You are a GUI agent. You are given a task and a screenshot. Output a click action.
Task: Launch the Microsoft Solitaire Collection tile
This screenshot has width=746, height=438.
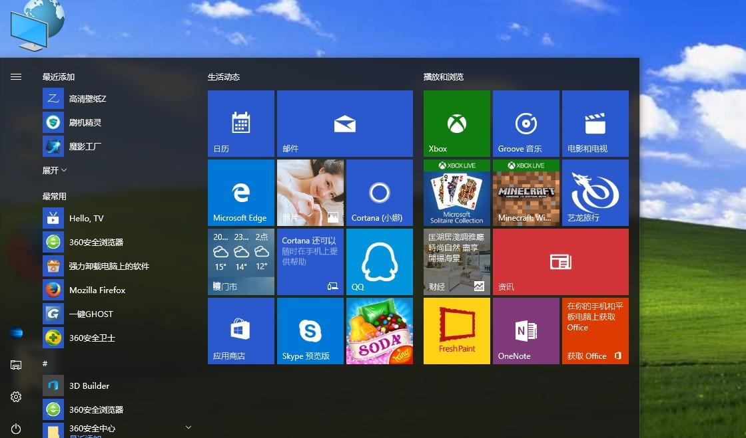(x=457, y=193)
